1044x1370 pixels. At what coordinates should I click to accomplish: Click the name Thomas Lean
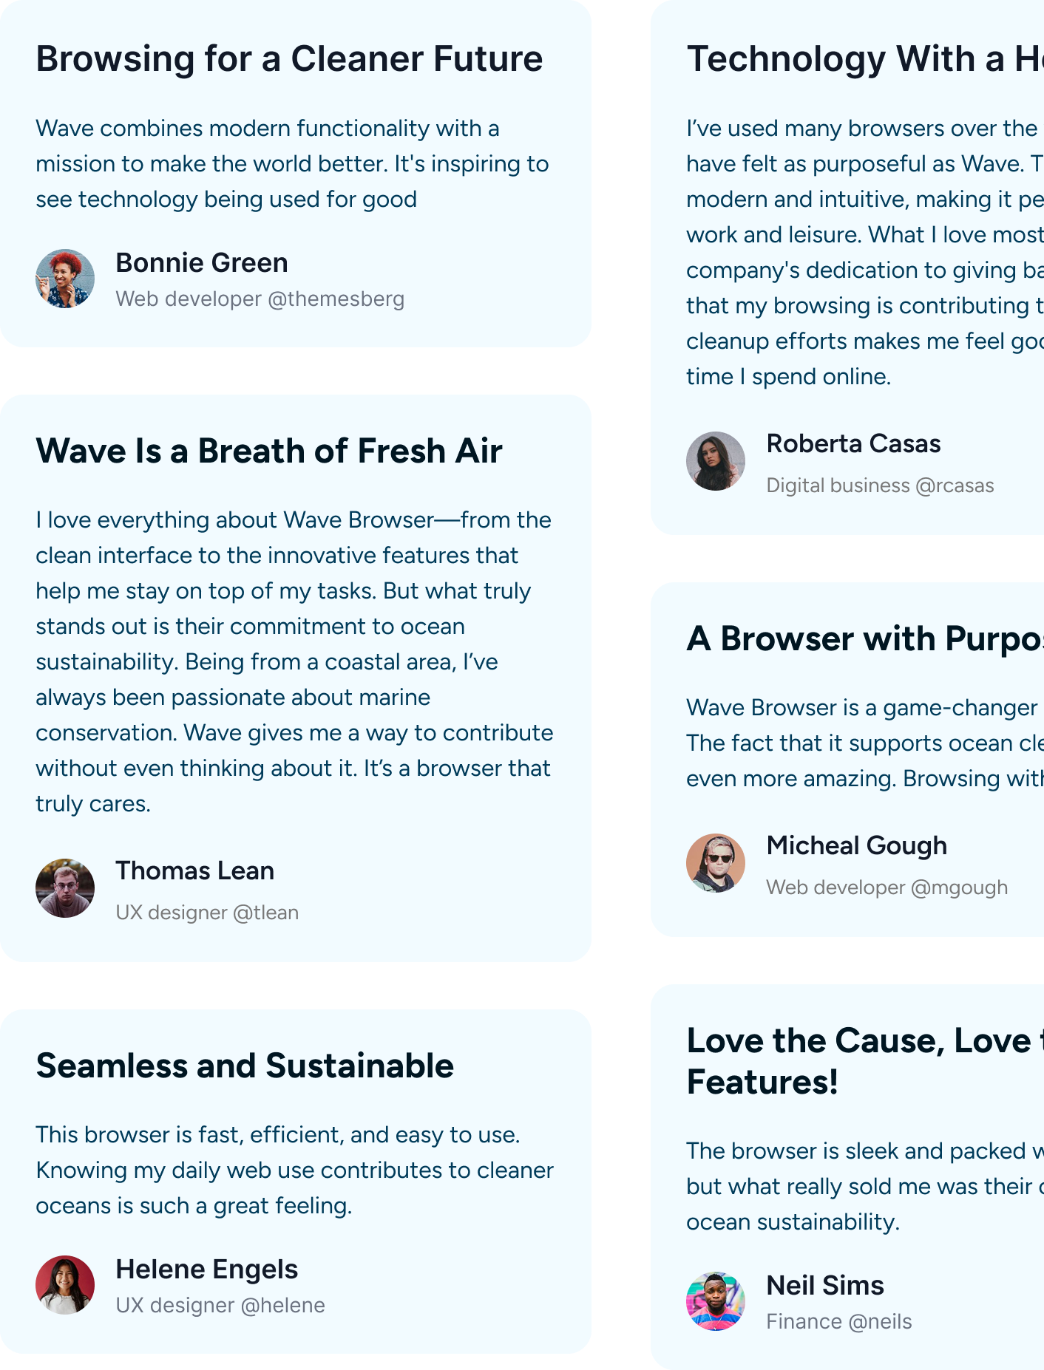(195, 870)
